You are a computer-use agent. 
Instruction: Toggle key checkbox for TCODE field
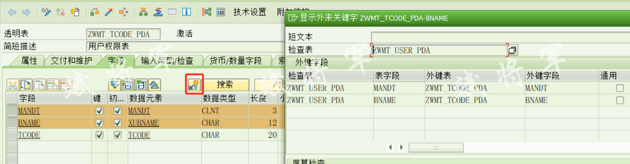99,135
